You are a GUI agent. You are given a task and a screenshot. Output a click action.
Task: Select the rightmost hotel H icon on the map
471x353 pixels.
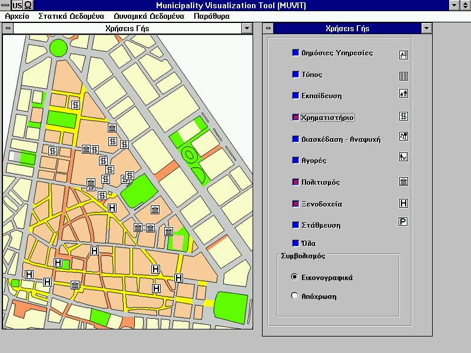[179, 278]
